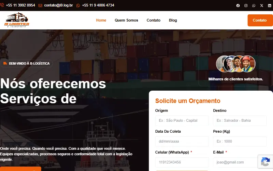Open Contato menu item in navigation

pyautogui.click(x=153, y=20)
